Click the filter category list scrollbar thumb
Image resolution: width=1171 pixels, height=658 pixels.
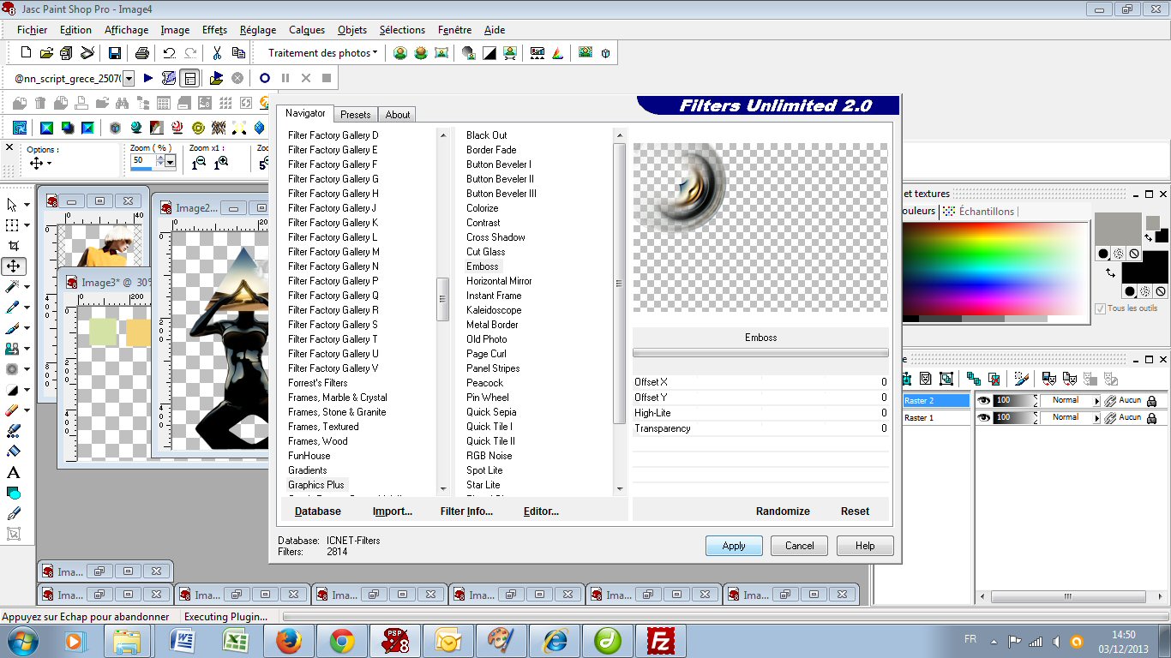point(443,299)
